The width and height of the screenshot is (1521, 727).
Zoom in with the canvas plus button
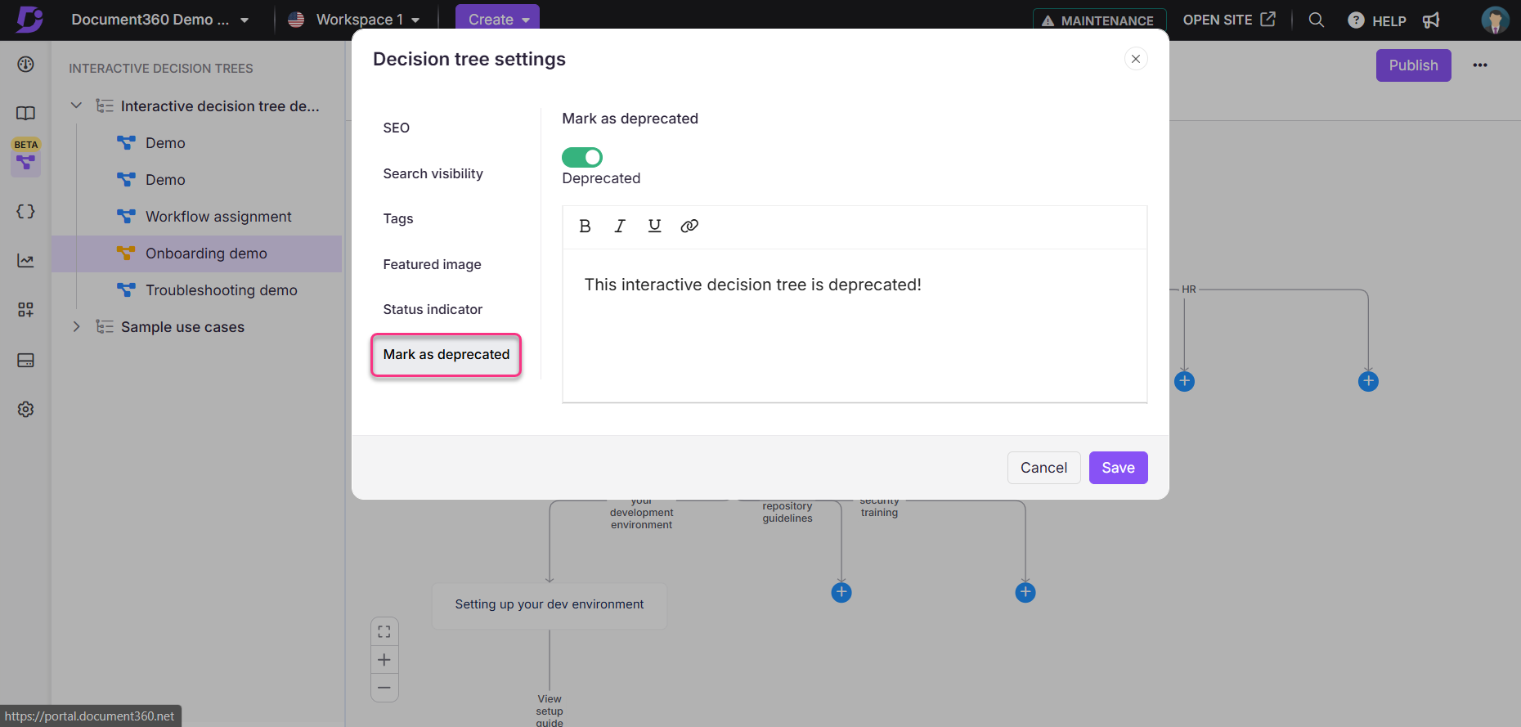[x=384, y=660]
